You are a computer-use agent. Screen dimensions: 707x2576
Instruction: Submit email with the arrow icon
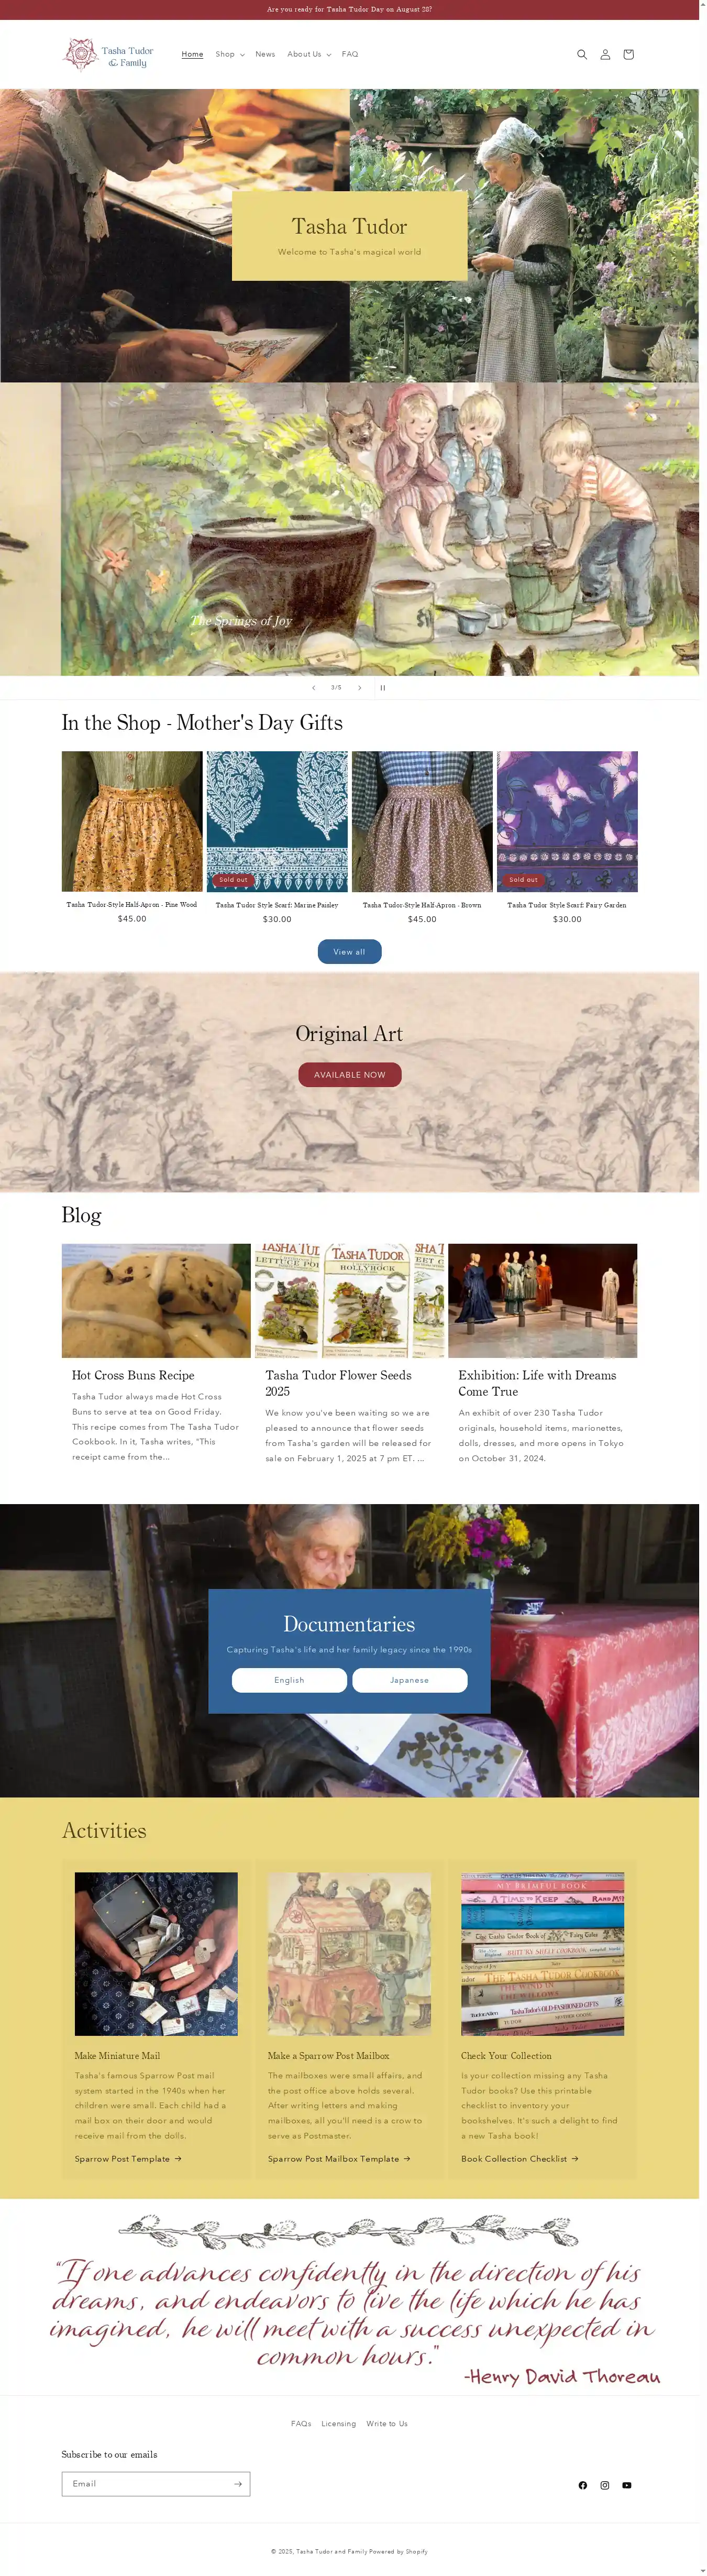(238, 2483)
